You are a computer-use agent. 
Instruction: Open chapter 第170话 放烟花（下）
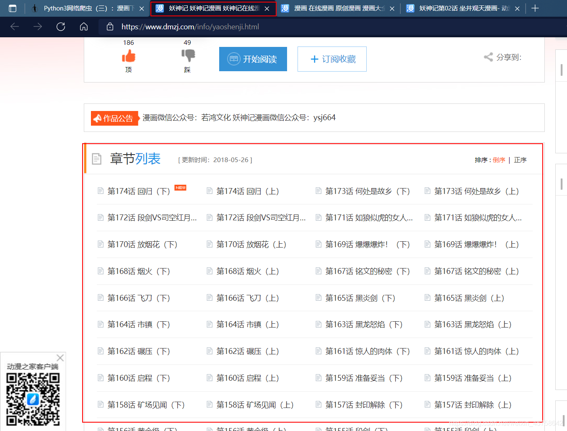click(142, 245)
